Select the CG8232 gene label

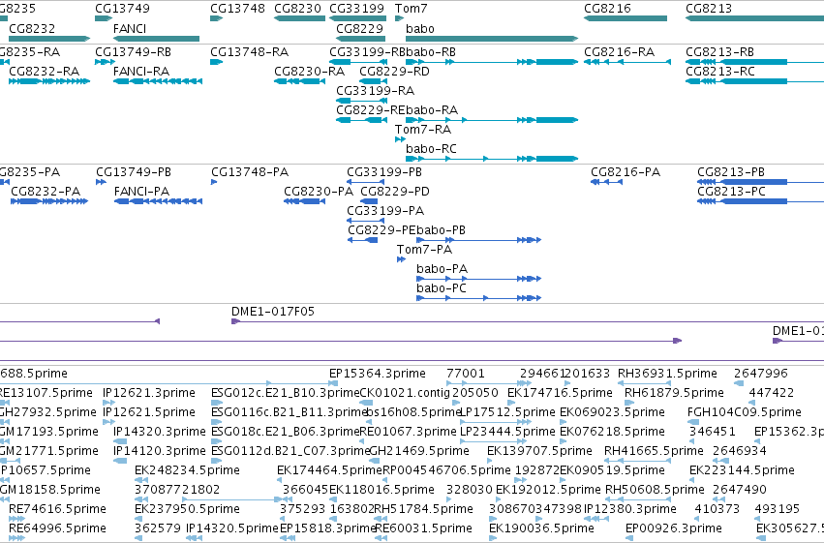(x=32, y=28)
